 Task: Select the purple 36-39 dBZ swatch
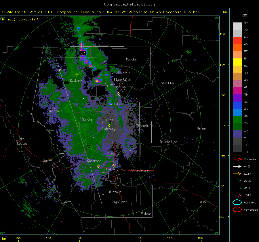point(237,98)
